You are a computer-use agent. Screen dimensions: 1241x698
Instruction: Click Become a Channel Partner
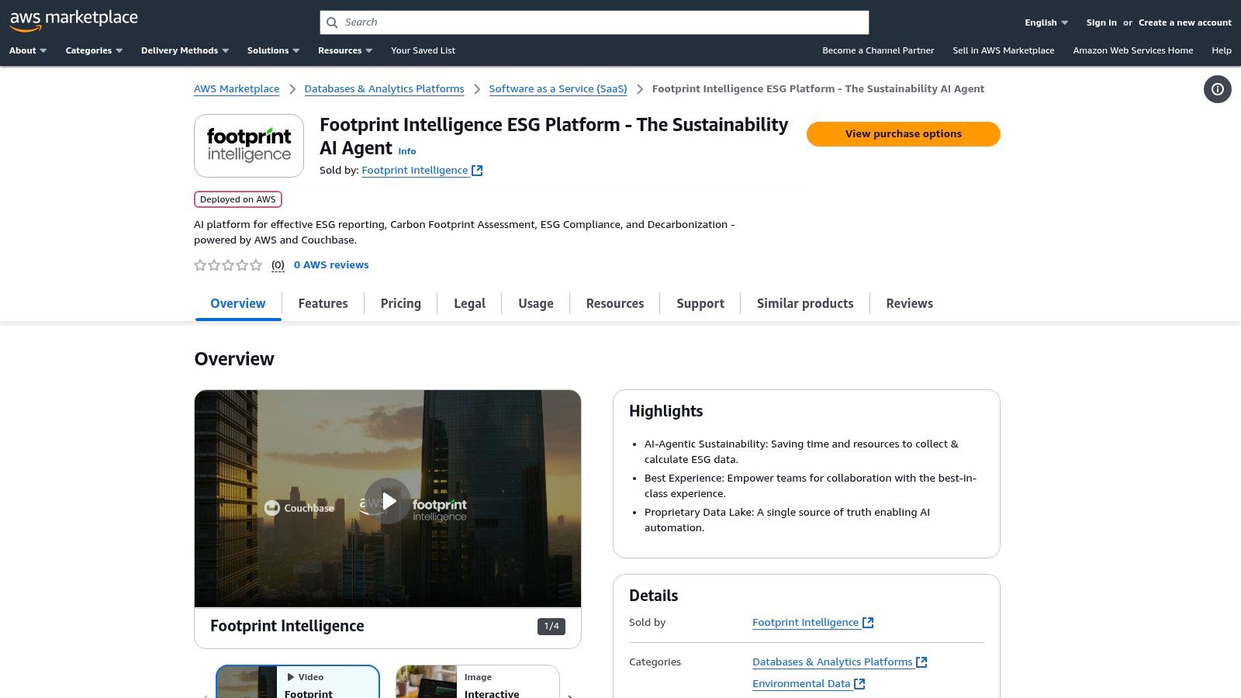878,50
